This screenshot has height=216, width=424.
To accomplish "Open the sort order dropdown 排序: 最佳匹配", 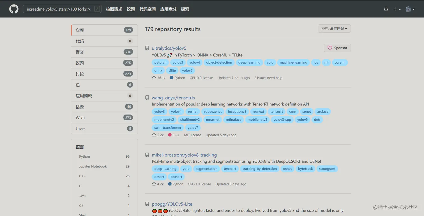I will [334, 29].
